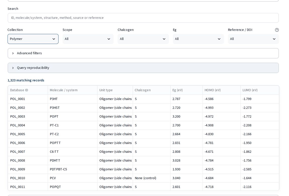Click the P3HT molecule cell

click(73, 99)
